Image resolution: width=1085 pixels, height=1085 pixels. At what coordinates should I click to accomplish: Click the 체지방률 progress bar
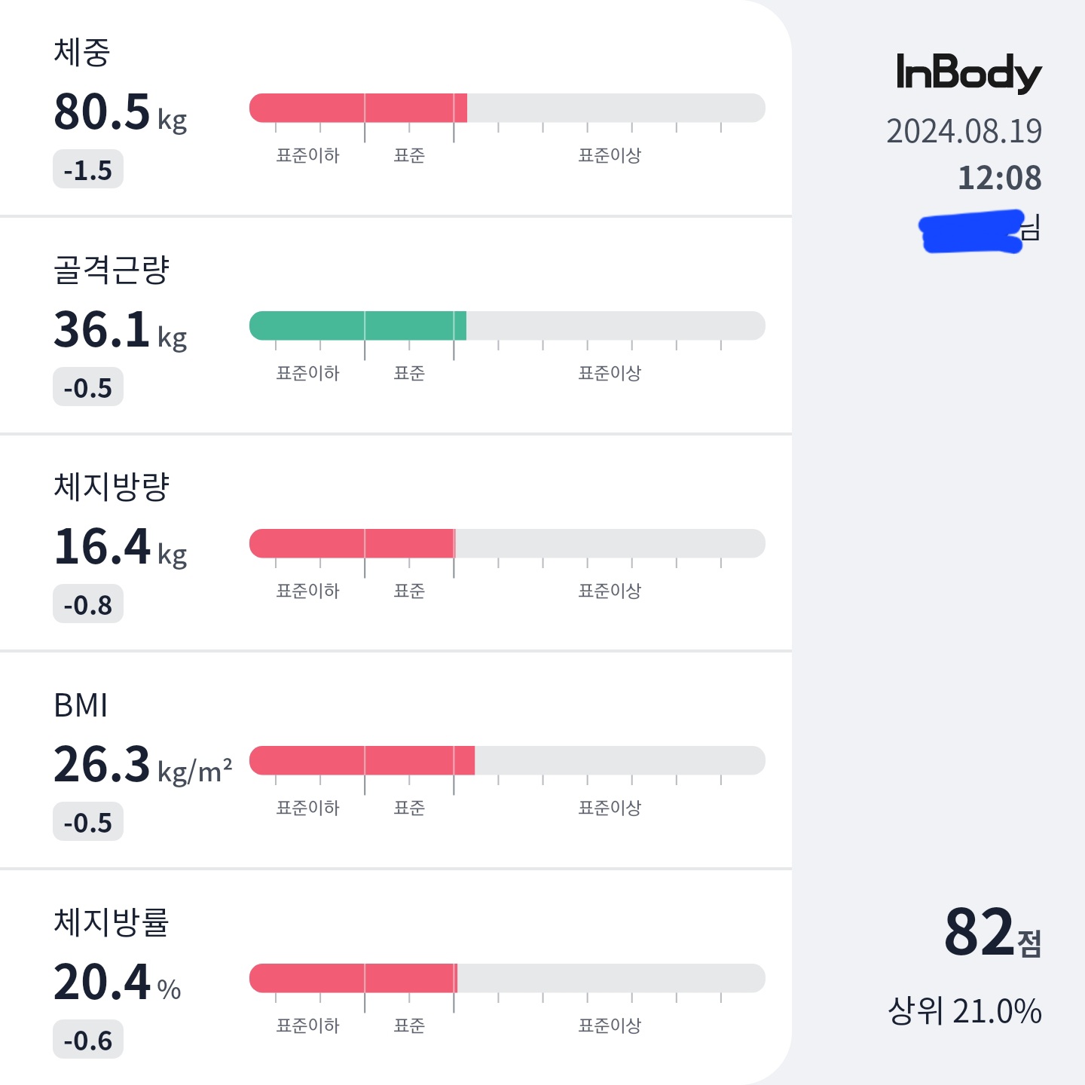(507, 978)
